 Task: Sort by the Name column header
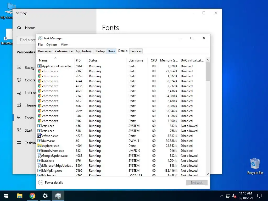55,60
